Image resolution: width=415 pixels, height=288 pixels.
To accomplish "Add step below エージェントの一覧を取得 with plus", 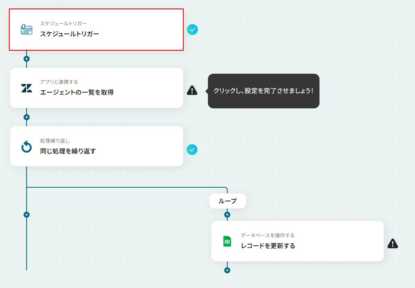I will click(27, 117).
